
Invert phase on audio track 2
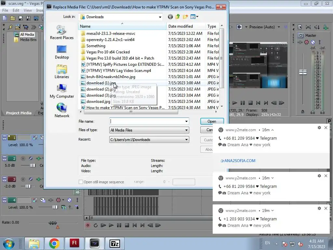(x=31, y=159)
